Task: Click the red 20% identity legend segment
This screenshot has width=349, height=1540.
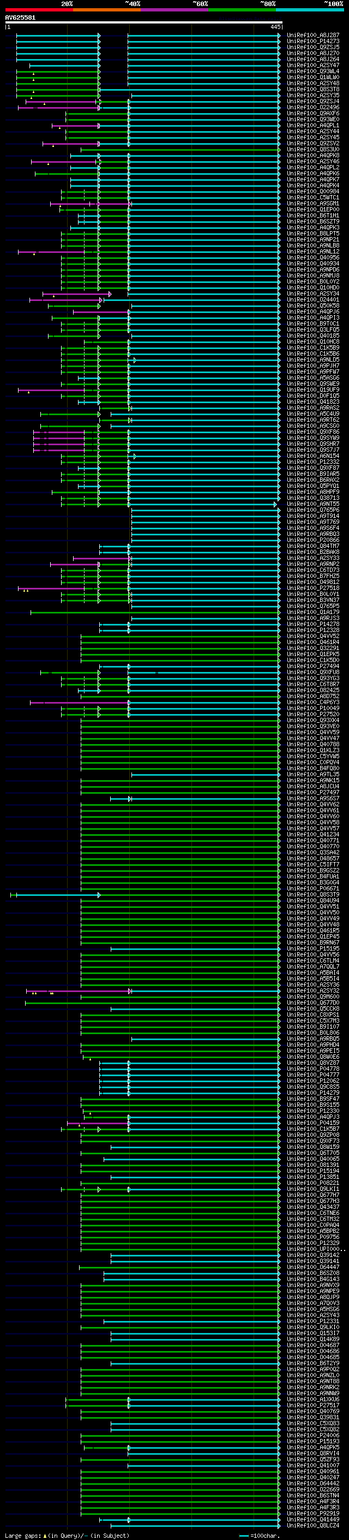Action: [x=39, y=10]
